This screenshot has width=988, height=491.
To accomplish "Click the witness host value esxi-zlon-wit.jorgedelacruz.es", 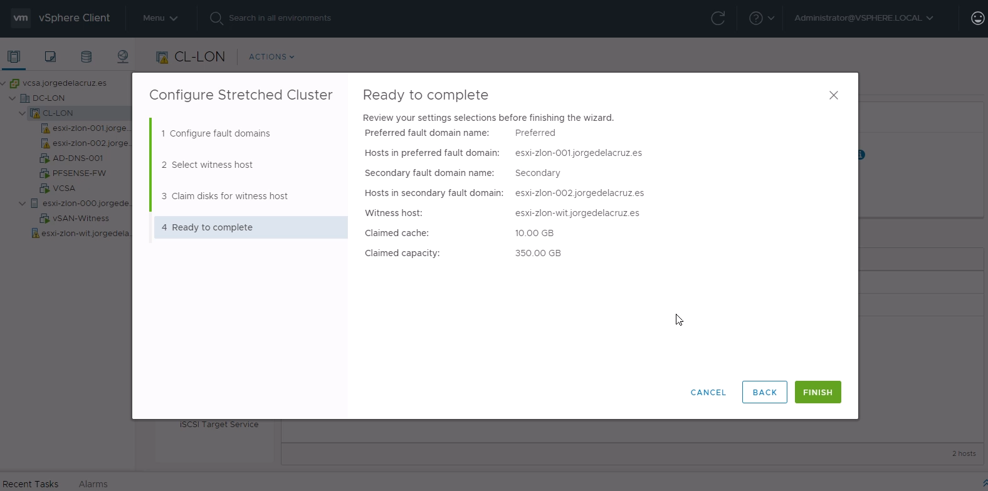I will pyautogui.click(x=577, y=213).
